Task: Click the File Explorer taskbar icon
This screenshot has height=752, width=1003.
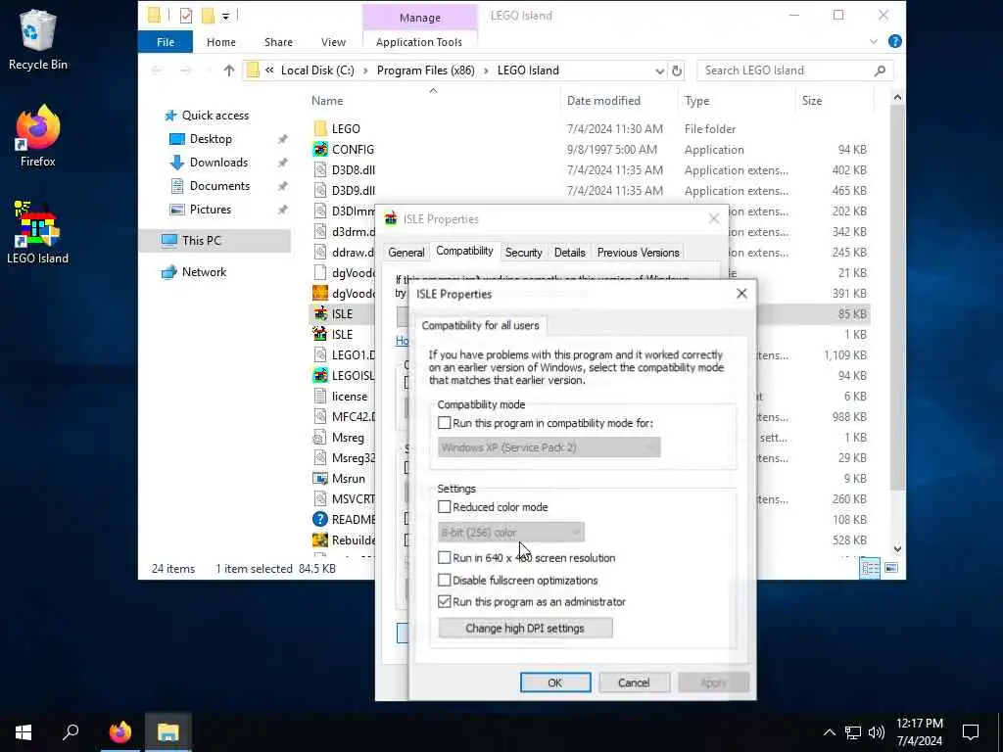Action: coord(168,732)
